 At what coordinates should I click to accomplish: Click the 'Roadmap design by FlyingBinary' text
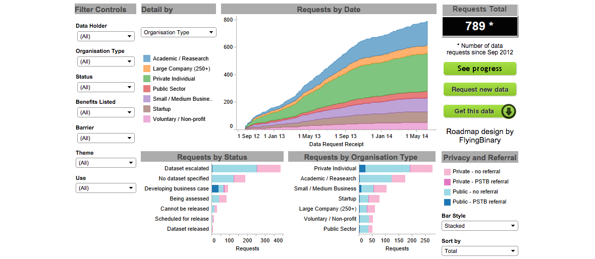tap(479, 136)
